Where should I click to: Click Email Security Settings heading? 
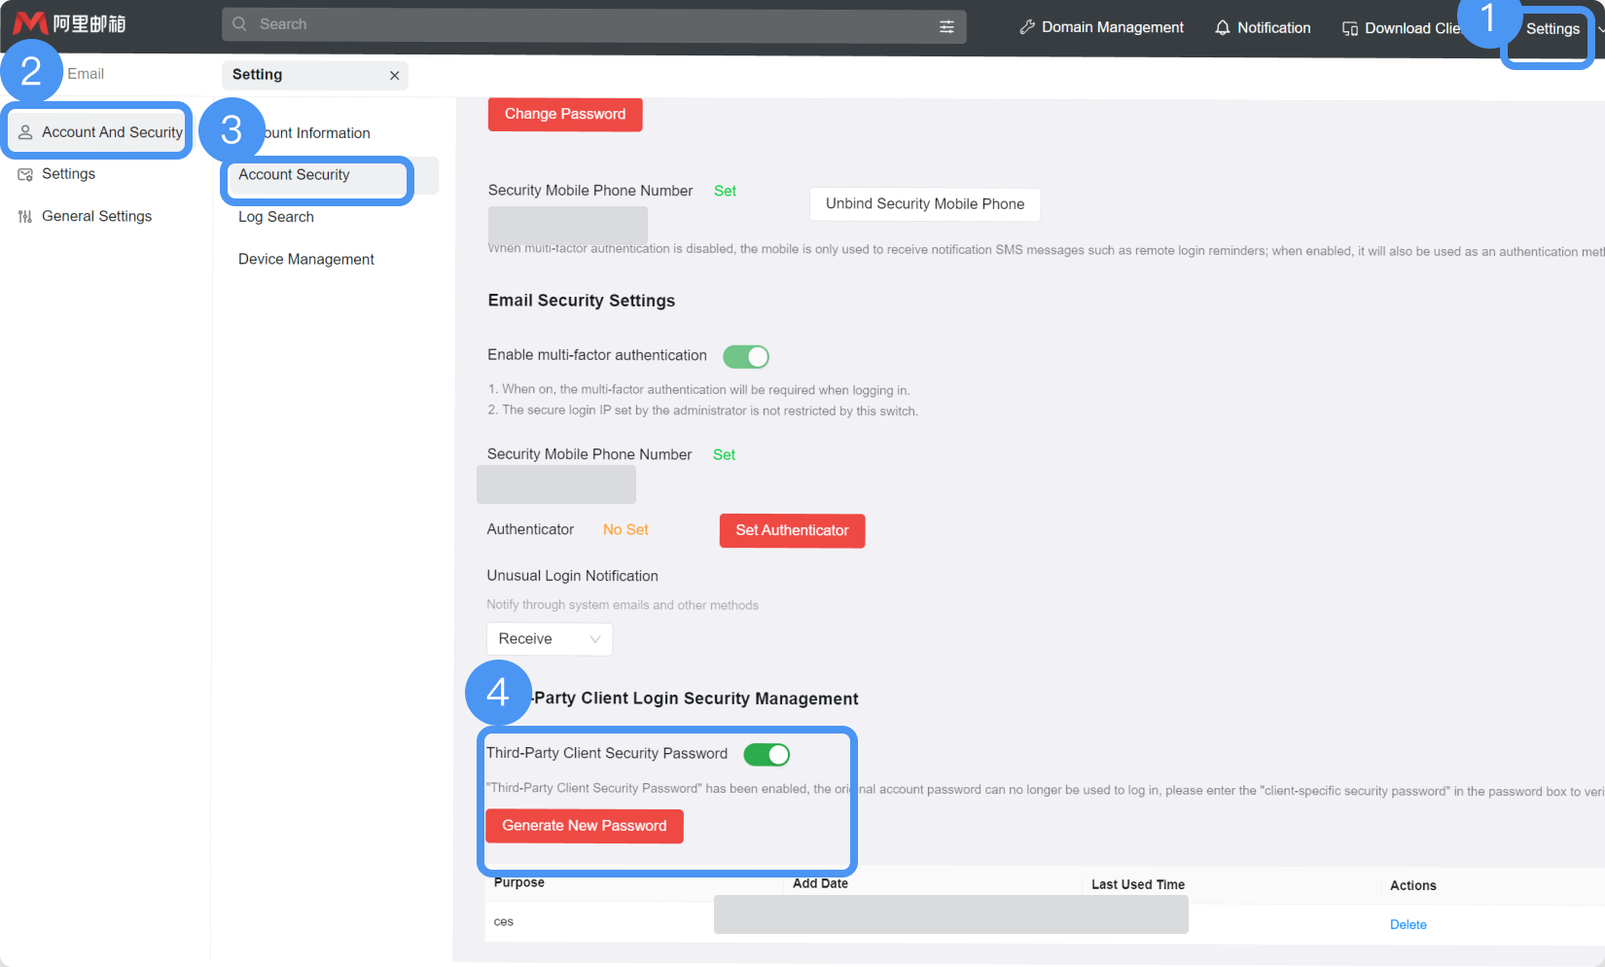coord(582,301)
